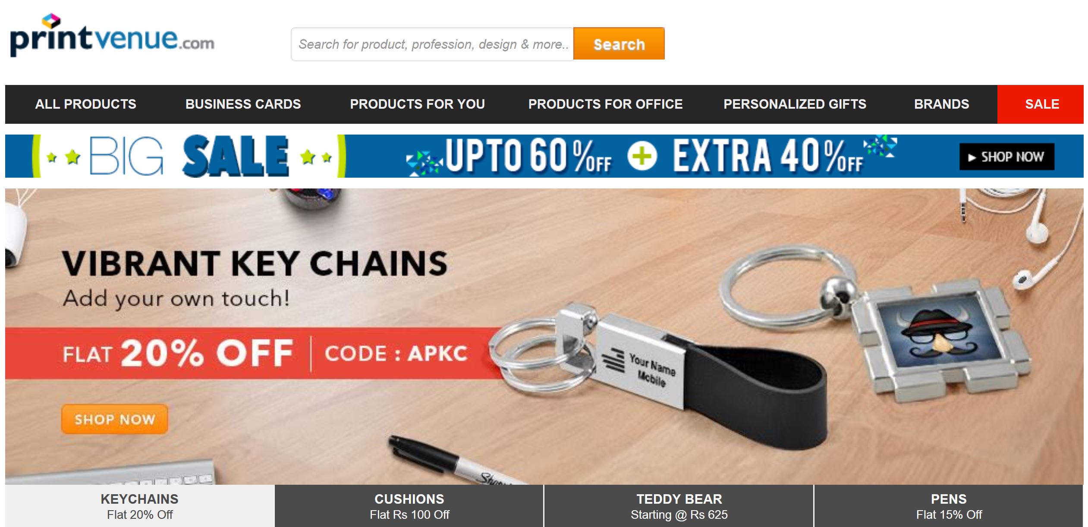1088x527 pixels.
Task: Switch to the CUSHIONS tab
Action: [x=409, y=506]
